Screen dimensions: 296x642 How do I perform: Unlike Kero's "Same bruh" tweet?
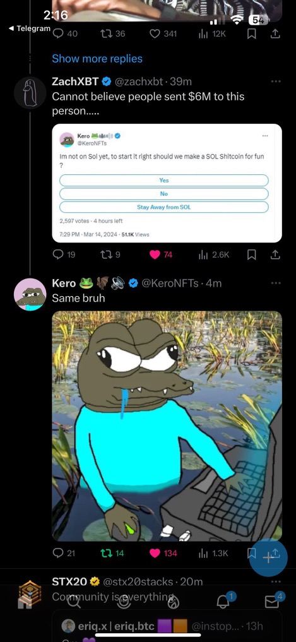click(x=155, y=553)
